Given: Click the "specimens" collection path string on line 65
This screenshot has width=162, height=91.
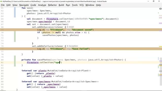Looking at the screenshot, I should 96,19.
